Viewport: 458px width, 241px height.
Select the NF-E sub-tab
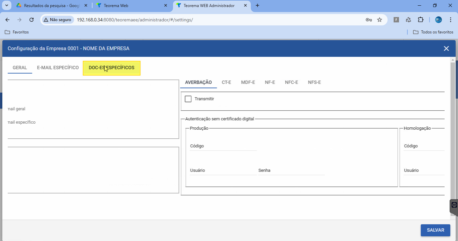[270, 82]
